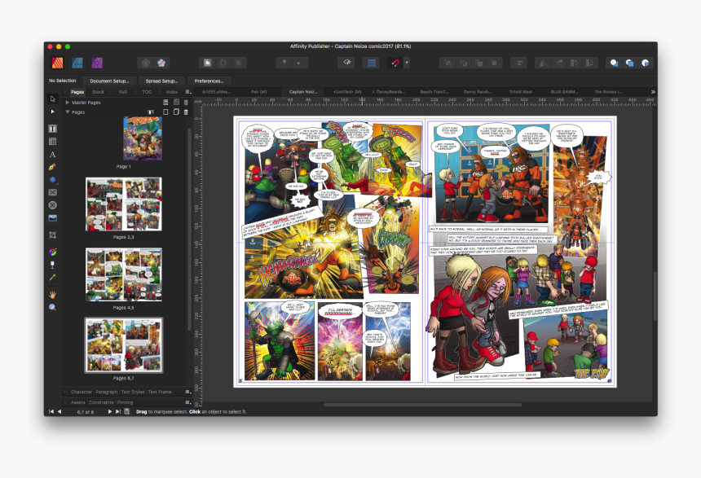Screen dimensions: 701x478
Task: Toggle the page view mode icon in toolbar
Action: pos(207,63)
